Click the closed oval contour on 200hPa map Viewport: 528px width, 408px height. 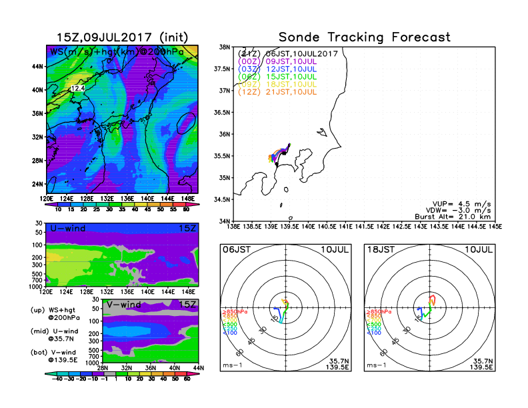(186, 123)
